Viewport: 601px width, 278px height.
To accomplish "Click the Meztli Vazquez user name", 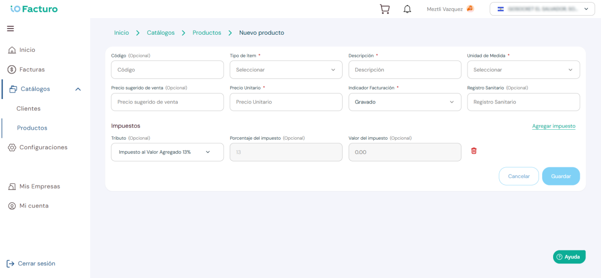I will pos(445,9).
